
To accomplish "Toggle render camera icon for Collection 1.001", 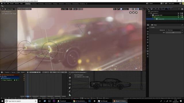I will point(182,15).
